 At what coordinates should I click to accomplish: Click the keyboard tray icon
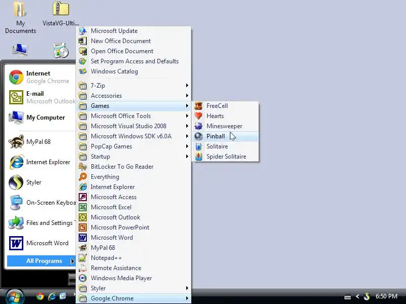click(348, 296)
